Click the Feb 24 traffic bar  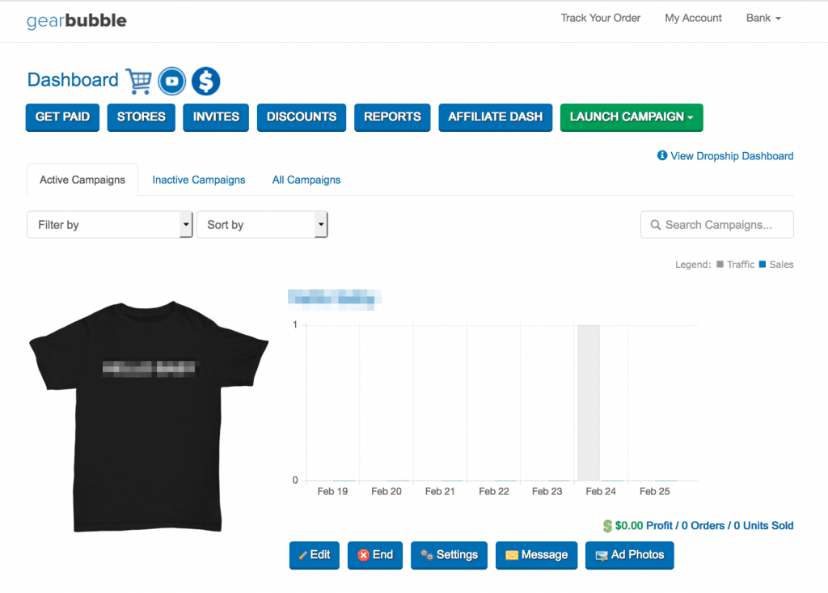pyautogui.click(x=588, y=403)
